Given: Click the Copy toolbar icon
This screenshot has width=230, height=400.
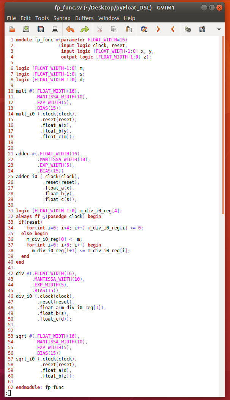Looking at the screenshot, I should [114, 29].
